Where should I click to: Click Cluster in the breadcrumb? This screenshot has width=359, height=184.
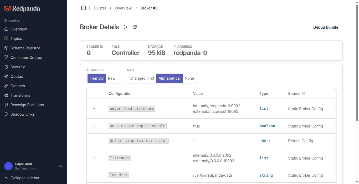click(x=100, y=8)
